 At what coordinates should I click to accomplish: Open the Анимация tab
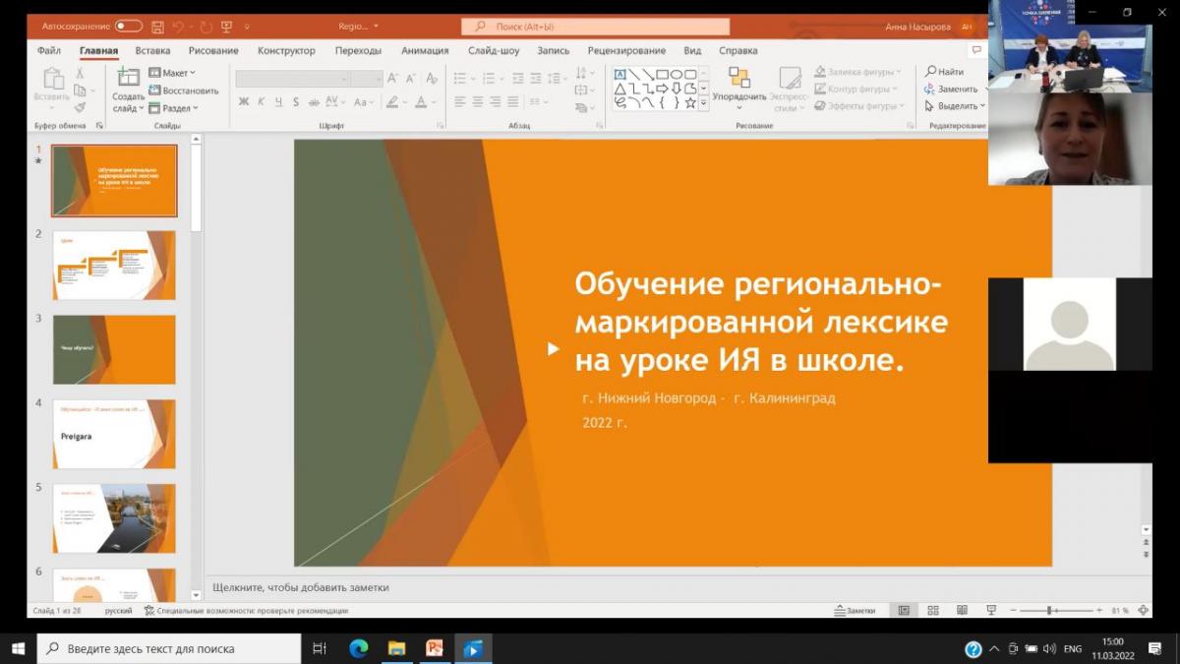click(x=425, y=50)
